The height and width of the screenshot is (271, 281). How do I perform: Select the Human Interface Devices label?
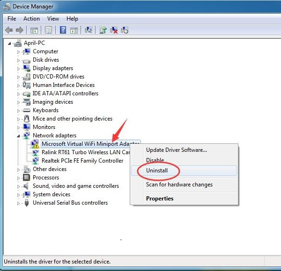click(x=64, y=85)
